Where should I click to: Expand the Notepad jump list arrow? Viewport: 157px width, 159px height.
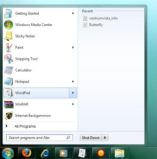pos(73,81)
